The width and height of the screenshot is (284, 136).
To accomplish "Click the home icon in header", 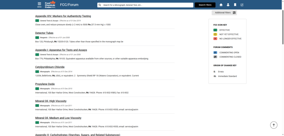I will click(221, 5).
